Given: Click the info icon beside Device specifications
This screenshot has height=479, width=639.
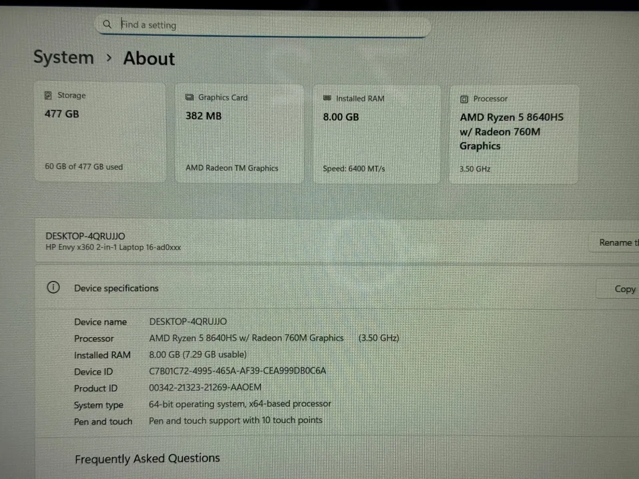Looking at the screenshot, I should (x=53, y=287).
